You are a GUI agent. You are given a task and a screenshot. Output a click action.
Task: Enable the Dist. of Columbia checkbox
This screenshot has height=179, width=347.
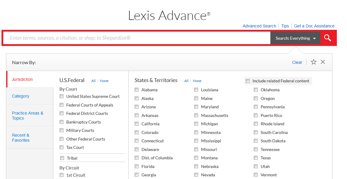coord(136,158)
